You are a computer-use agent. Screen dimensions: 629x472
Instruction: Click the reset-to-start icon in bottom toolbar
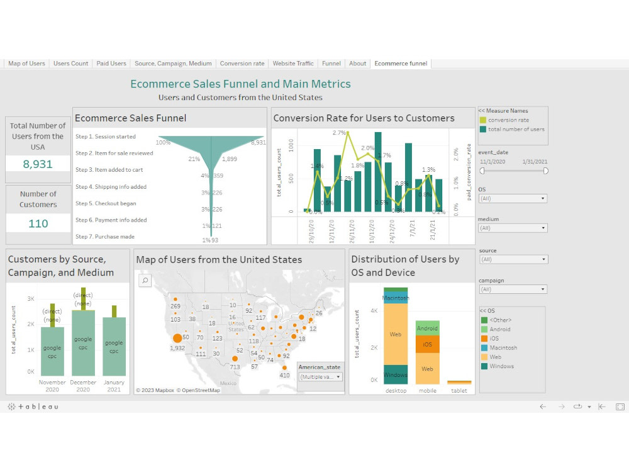point(601,407)
